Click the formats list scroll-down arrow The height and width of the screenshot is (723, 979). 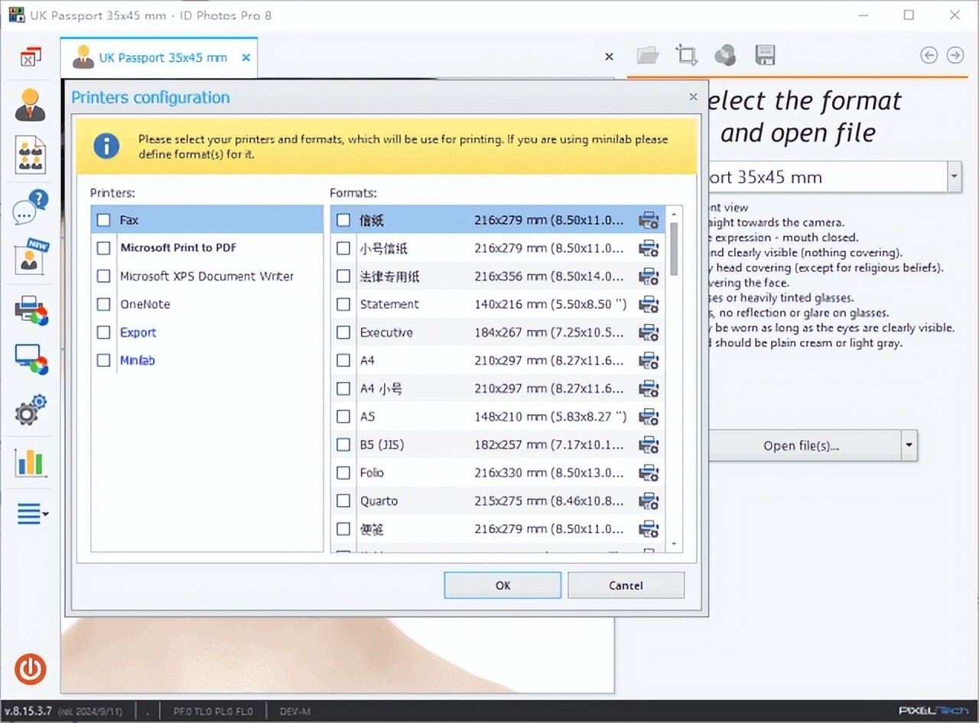[674, 544]
